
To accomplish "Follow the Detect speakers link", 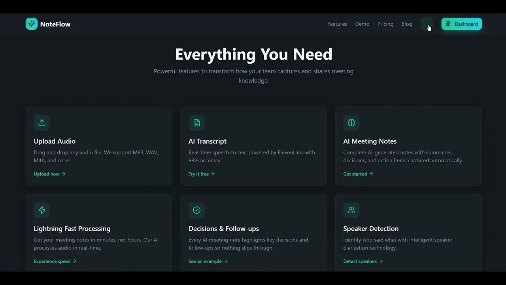I will pos(363,261).
